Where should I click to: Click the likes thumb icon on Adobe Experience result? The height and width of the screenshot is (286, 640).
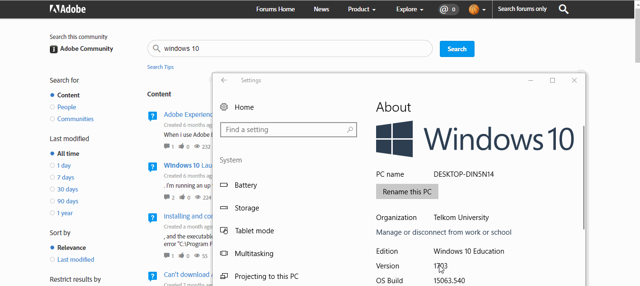(182, 146)
